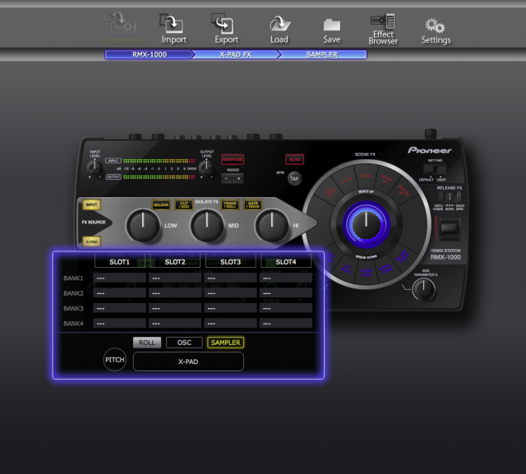This screenshot has height=474, width=526.
Task: Toggle the red AUTO BPM button
Action: [x=294, y=159]
